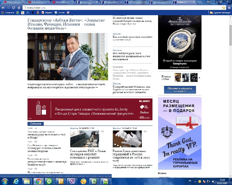Open Excel from the taskbar
The height and width of the screenshot is (185, 232).
click(x=93, y=181)
